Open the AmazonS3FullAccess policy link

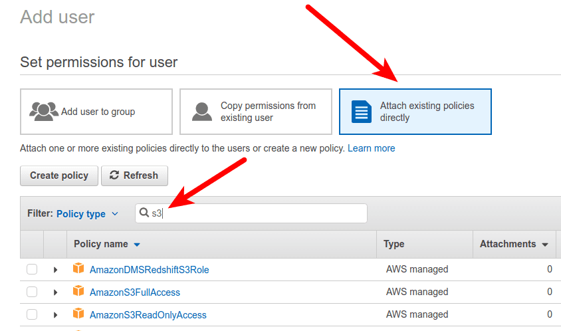click(134, 292)
